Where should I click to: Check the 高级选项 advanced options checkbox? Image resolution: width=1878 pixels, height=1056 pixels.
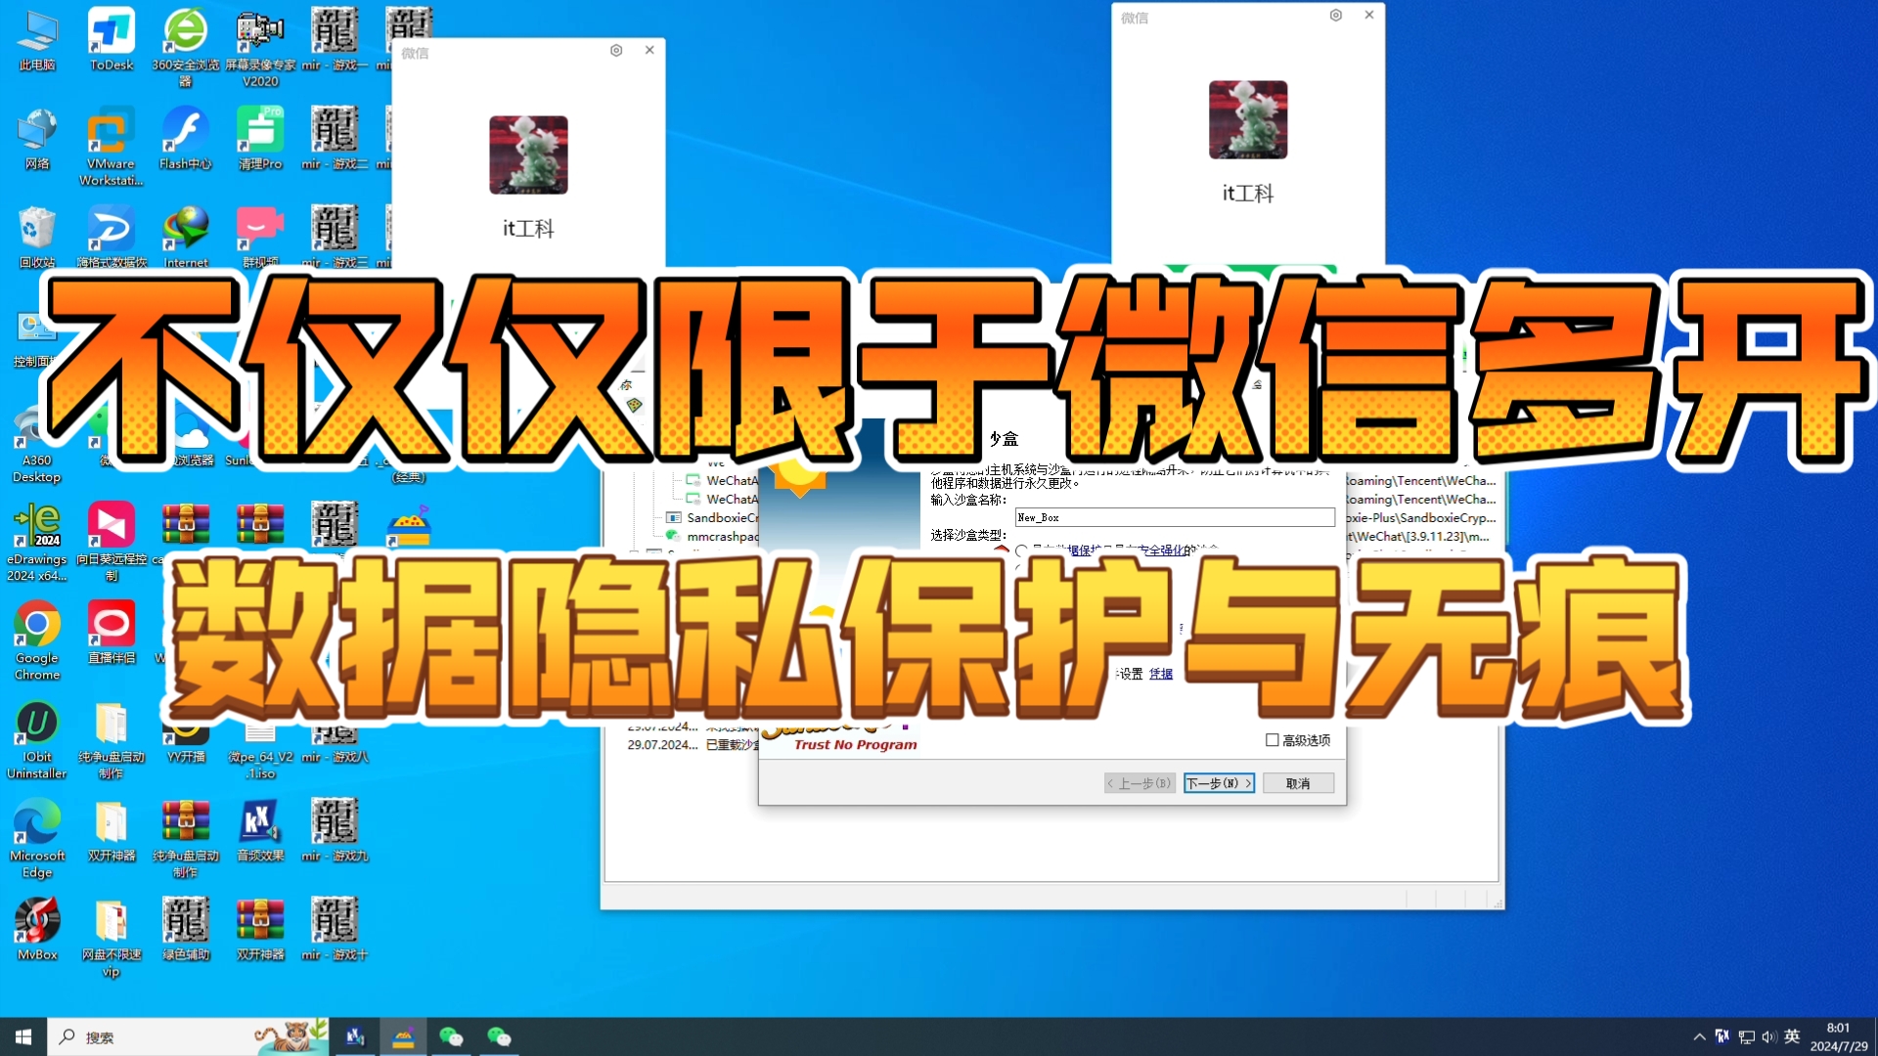click(1271, 740)
